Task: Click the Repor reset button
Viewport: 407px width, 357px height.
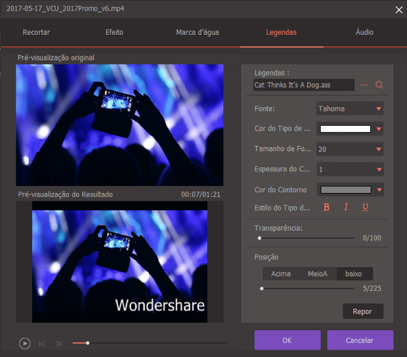Action: pos(362,312)
